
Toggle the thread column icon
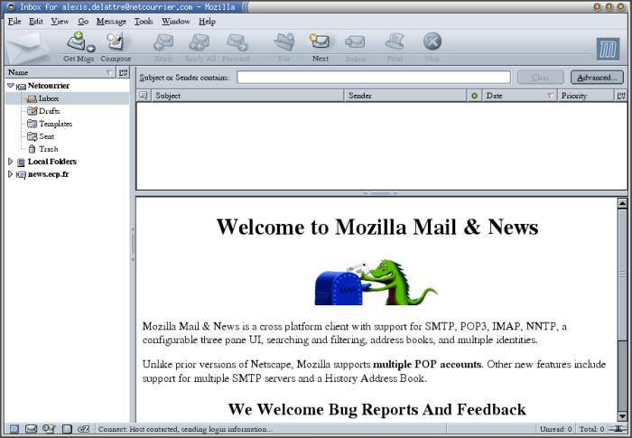[144, 96]
